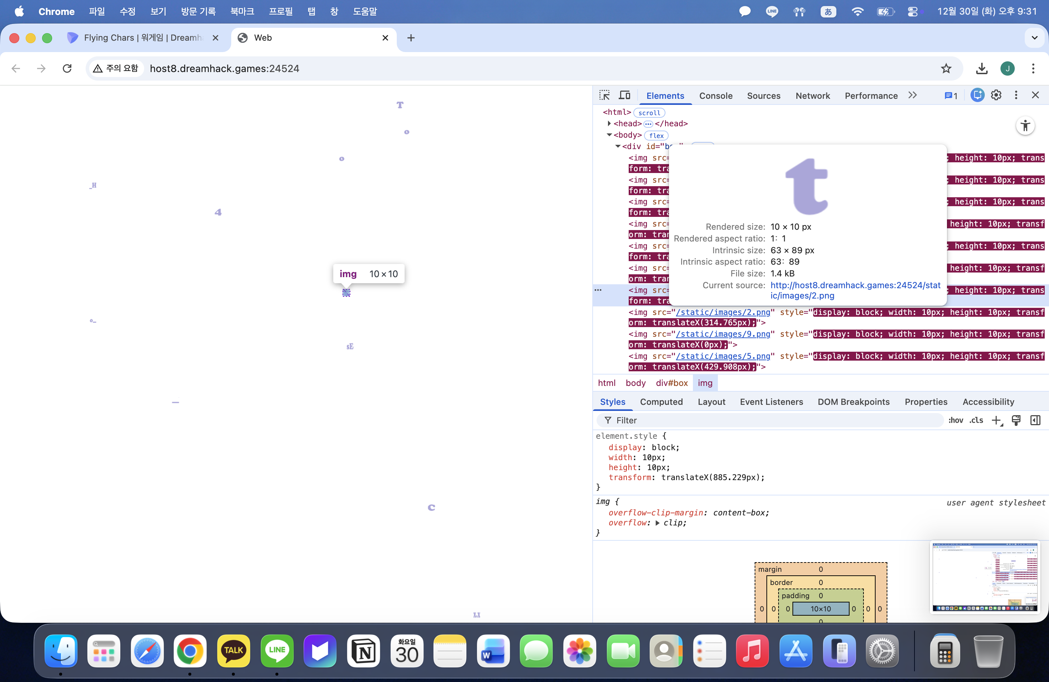Click the new style rule plus icon
This screenshot has height=682, width=1049.
997,420
